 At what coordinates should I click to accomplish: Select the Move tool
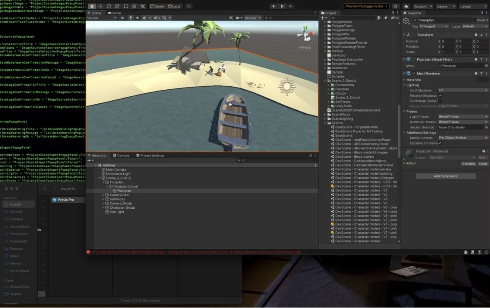101,6
